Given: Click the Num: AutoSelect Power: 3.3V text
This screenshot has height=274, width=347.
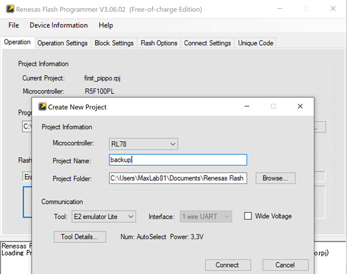Looking at the screenshot, I should [162, 237].
